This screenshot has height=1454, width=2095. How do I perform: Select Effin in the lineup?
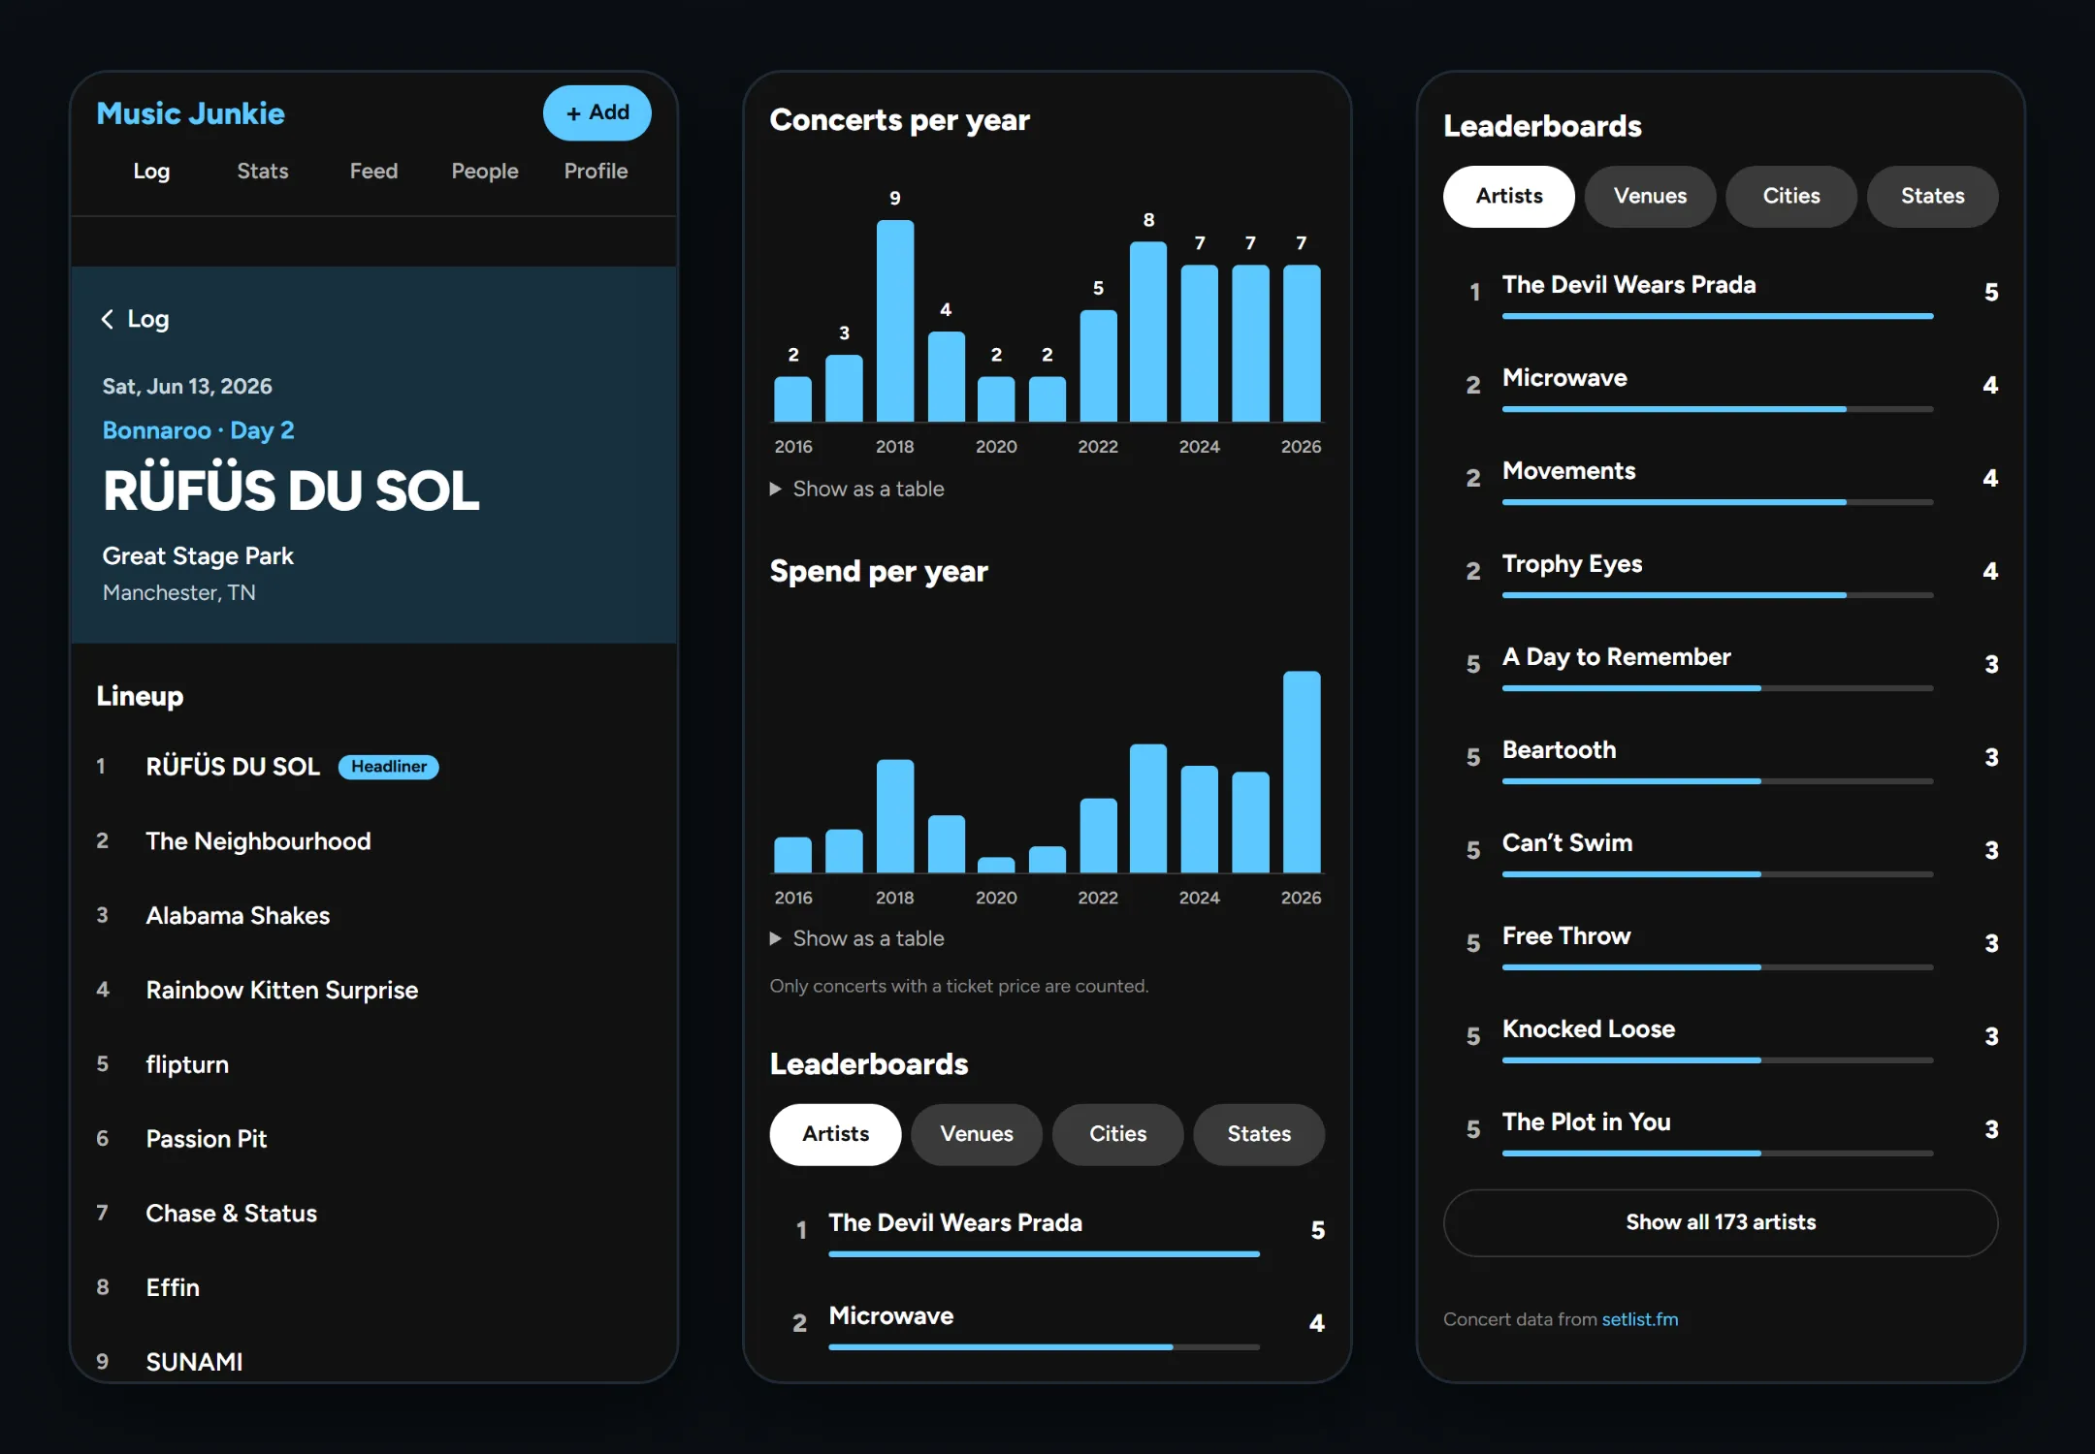click(173, 1287)
